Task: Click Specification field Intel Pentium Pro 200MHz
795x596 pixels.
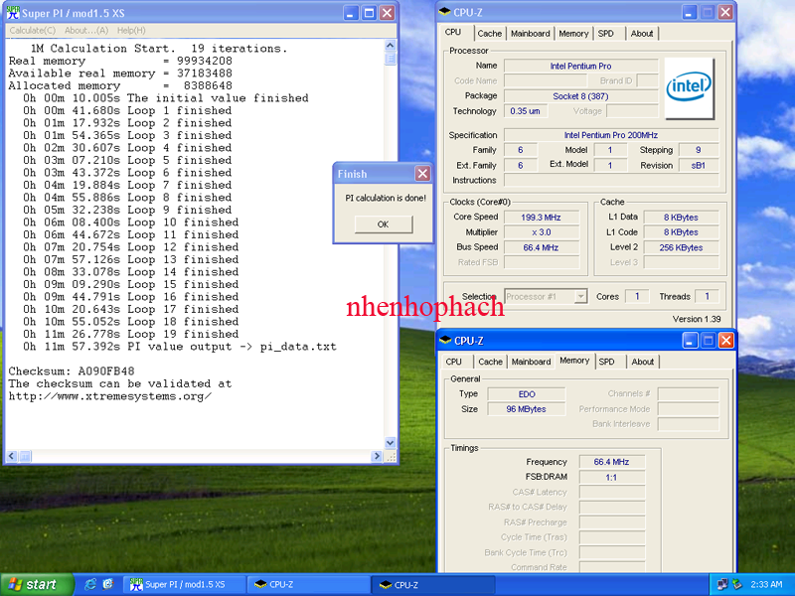Action: (611, 135)
